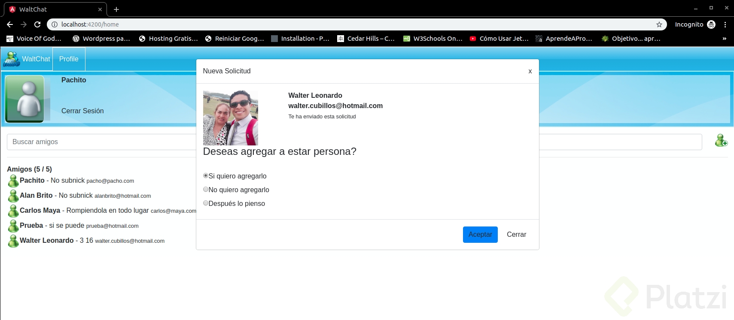Click friend name 'Prueba'
734x320 pixels.
coord(31,225)
